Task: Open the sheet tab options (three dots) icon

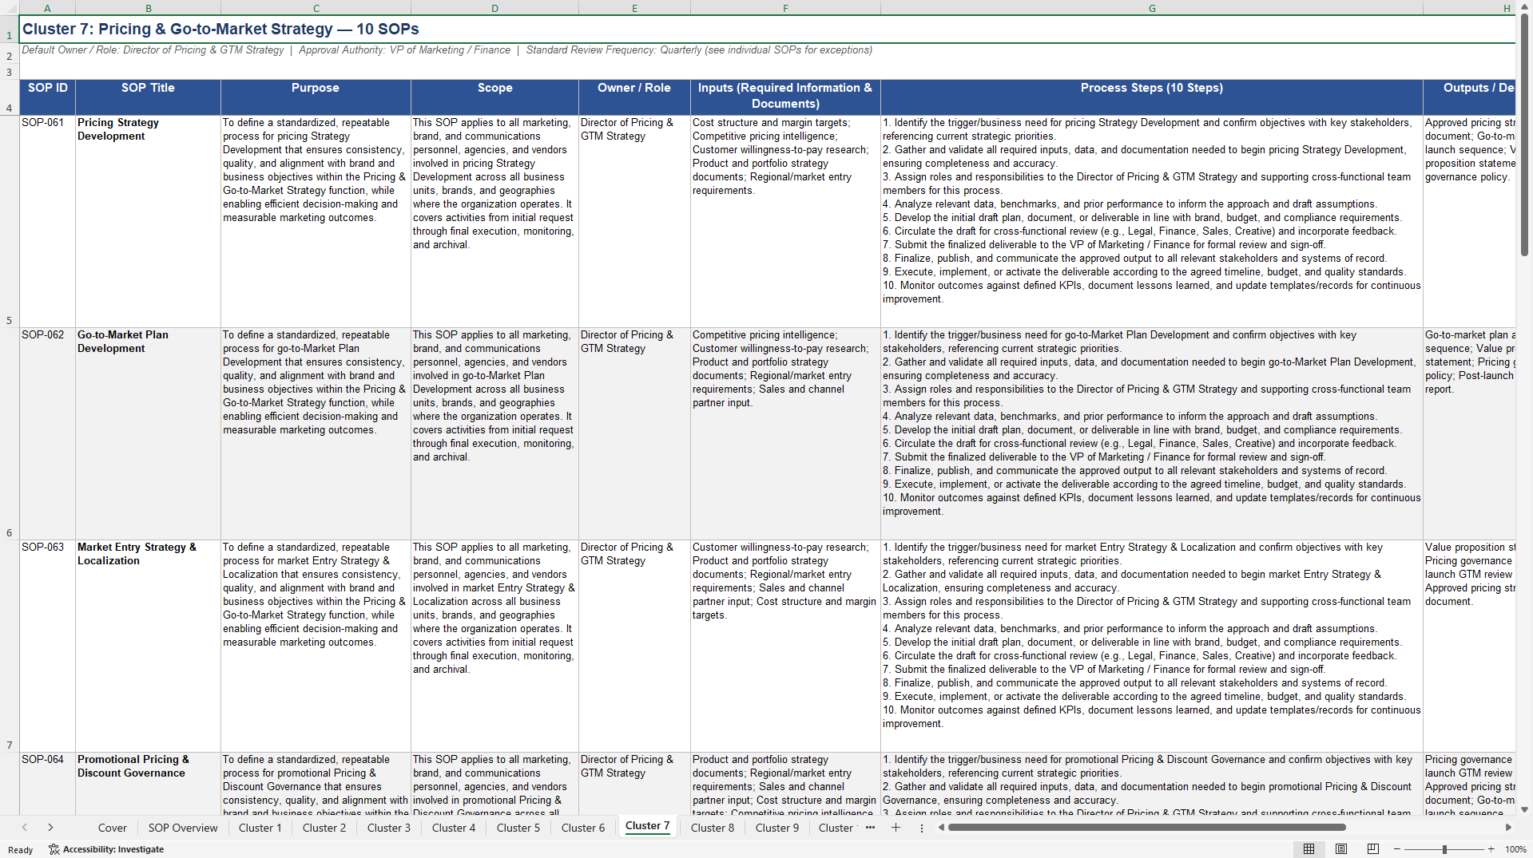Action: [921, 828]
